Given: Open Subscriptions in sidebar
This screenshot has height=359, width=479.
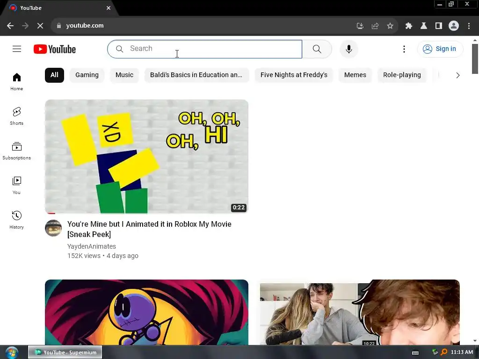Looking at the screenshot, I should 16,151.
